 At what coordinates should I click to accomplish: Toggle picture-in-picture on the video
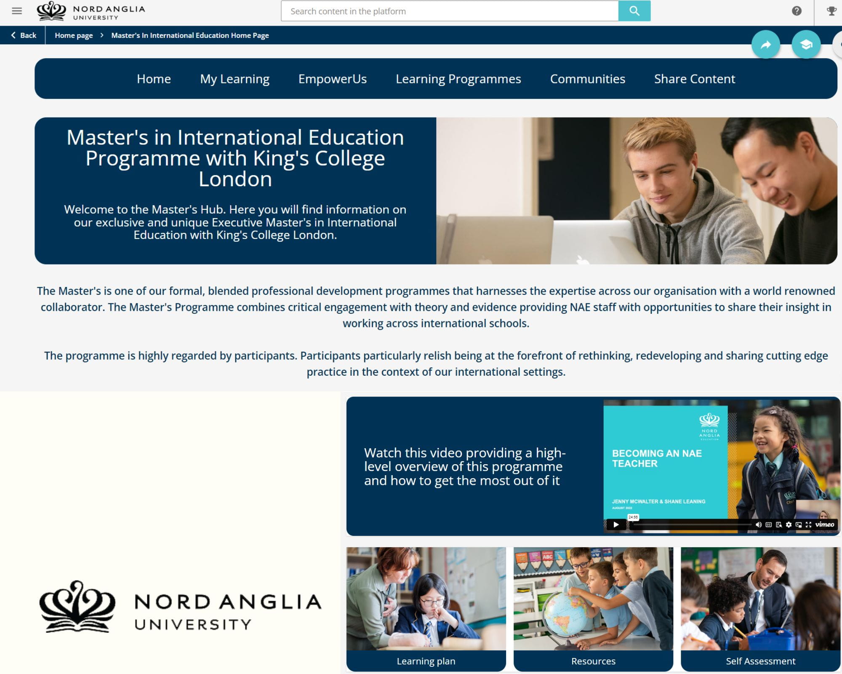[799, 524]
